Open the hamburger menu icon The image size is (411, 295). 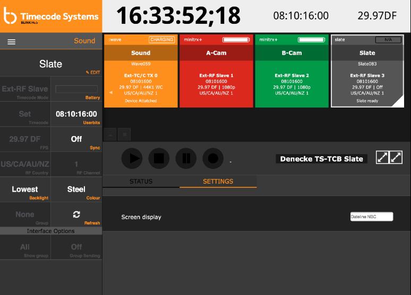[x=11, y=42]
